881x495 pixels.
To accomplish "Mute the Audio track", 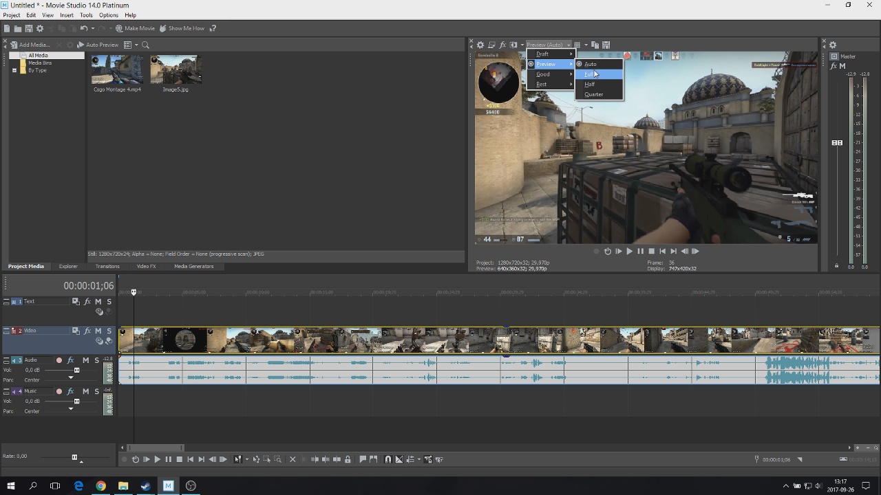I will click(85, 360).
